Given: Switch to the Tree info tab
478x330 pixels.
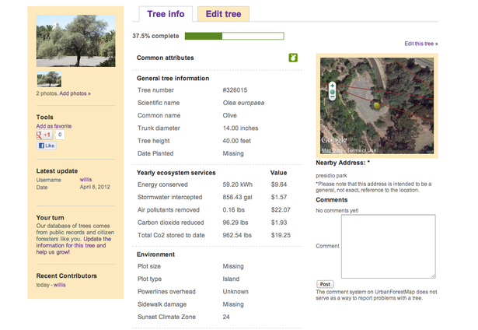Looking at the screenshot, I should click(x=166, y=14).
